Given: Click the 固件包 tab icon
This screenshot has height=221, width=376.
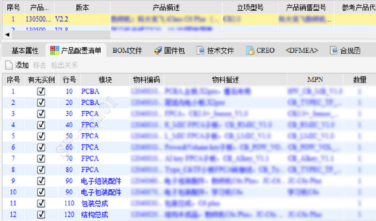Looking at the screenshot, I should [158, 51].
